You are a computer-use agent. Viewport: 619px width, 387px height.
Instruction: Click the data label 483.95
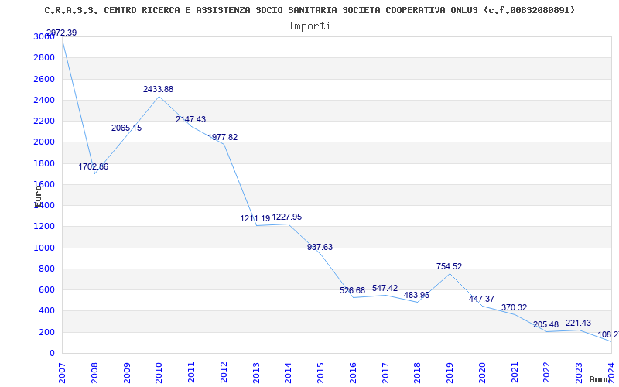(416, 295)
